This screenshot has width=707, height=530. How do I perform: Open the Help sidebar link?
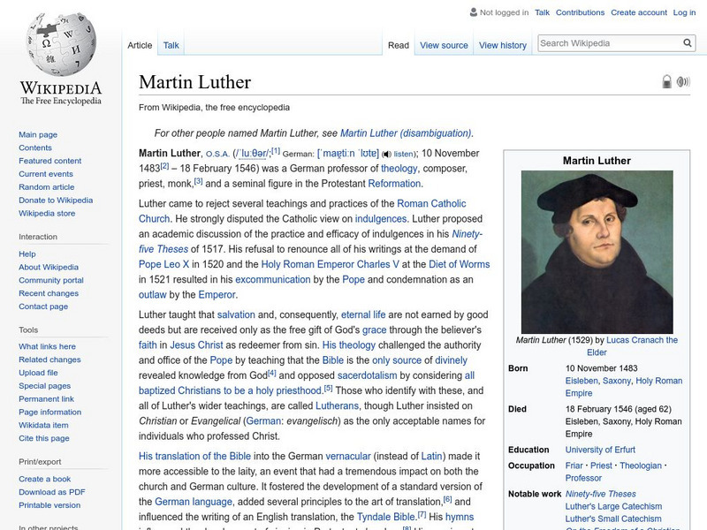click(x=27, y=254)
